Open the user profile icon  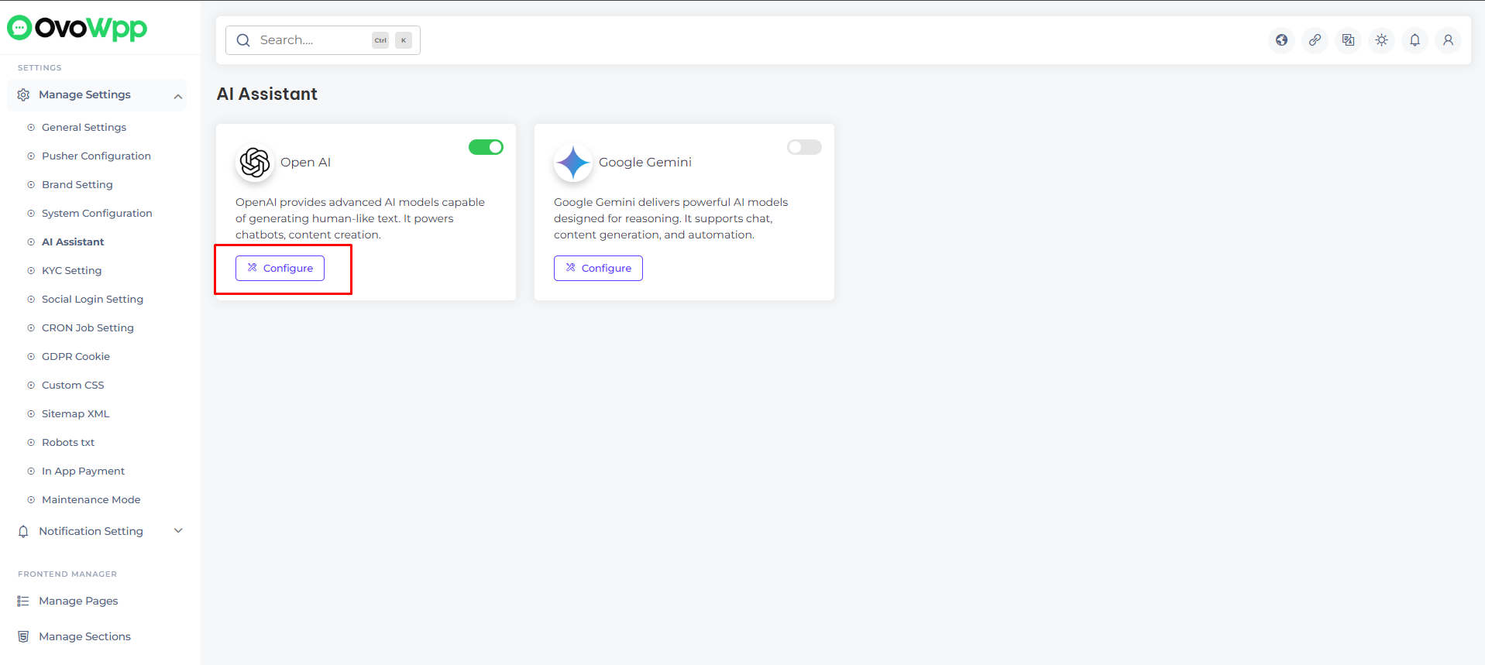[1448, 40]
